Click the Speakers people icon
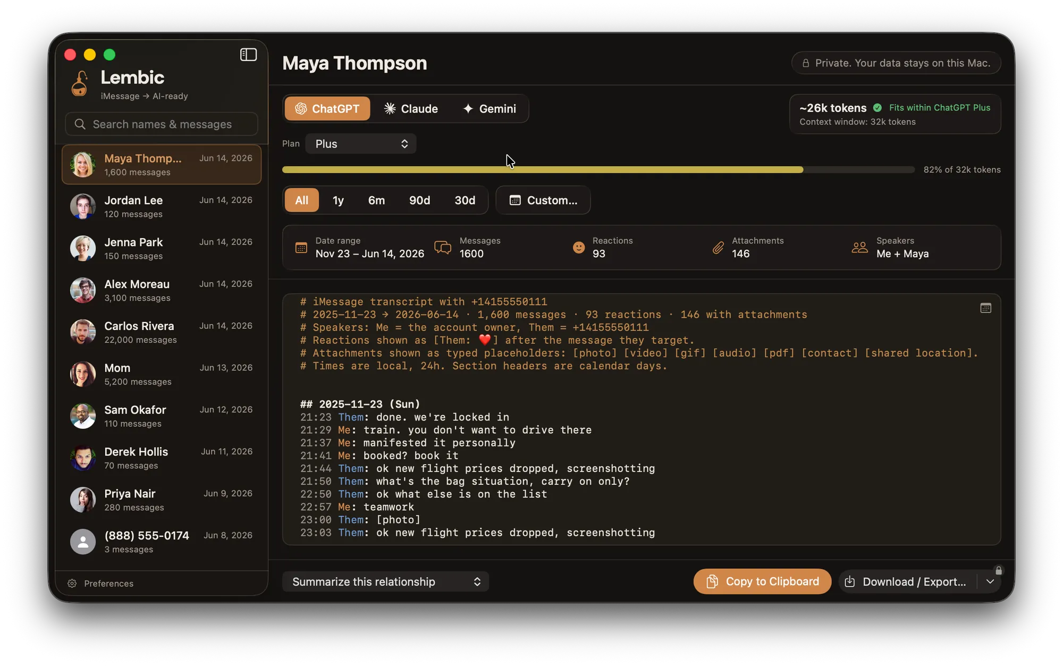Screen dimensions: 1063x666 pos(859,247)
